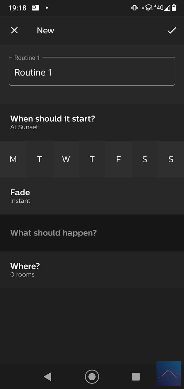This screenshot has height=389, width=184.
Task: Tap the X icon to cancel routine
Action: point(14,30)
